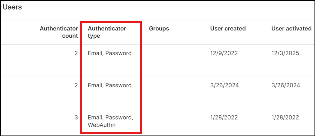This screenshot has width=315, height=136.
Task: Sort by the User created column header
Action: pos(228,29)
